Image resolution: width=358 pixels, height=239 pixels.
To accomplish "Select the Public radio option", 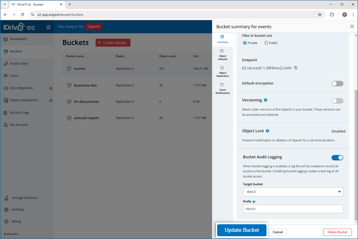I will click(x=267, y=43).
